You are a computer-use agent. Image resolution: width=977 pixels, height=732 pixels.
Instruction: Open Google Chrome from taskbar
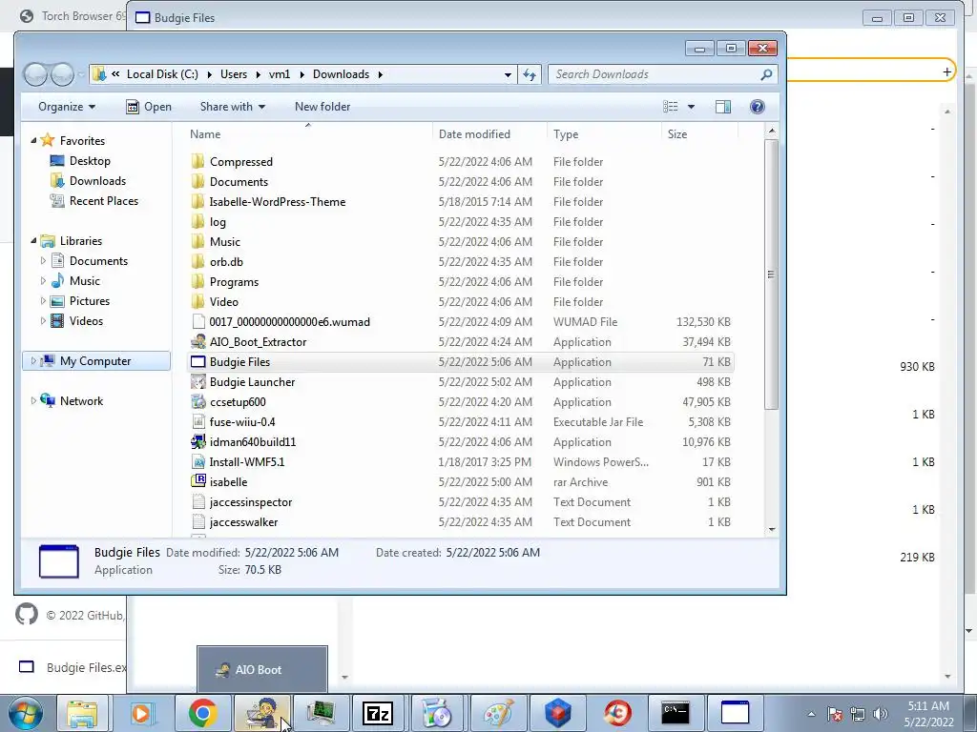pyautogui.click(x=202, y=713)
